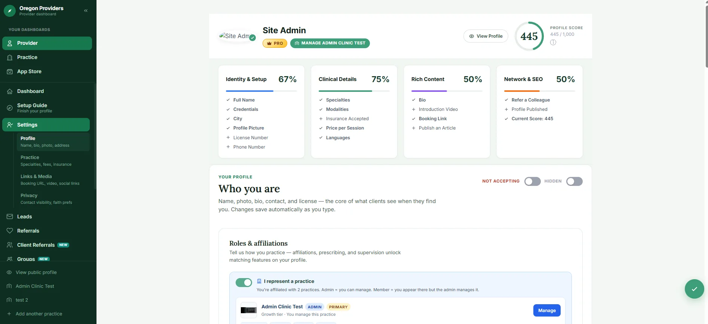Click the PRO badge
The height and width of the screenshot is (324, 708).
[x=275, y=43]
